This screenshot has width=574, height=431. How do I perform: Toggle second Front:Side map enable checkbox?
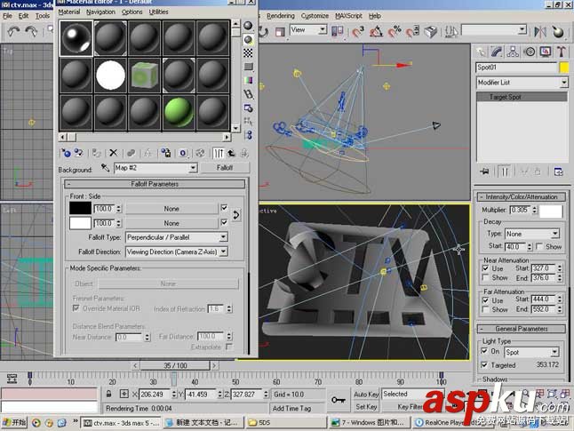point(225,222)
